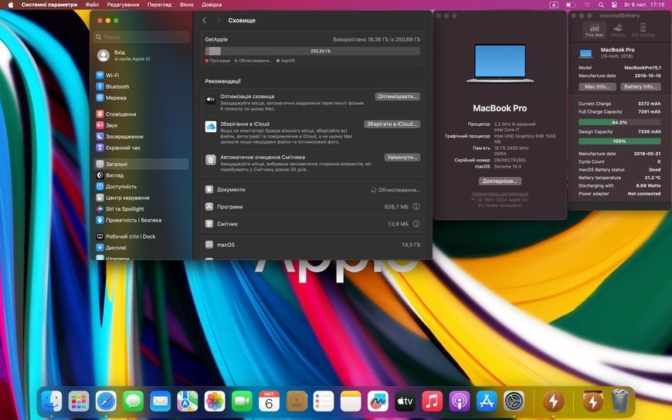Open Photos app in the Dock
Screen dimensions: 672x420
[x=215, y=401]
